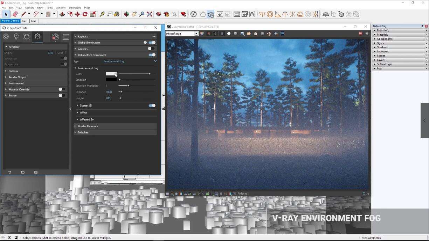Switch frame buffer to red channel

[x=209, y=34]
